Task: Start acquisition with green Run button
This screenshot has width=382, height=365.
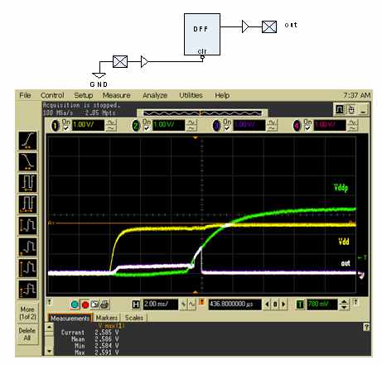Action: pyautogui.click(x=75, y=305)
